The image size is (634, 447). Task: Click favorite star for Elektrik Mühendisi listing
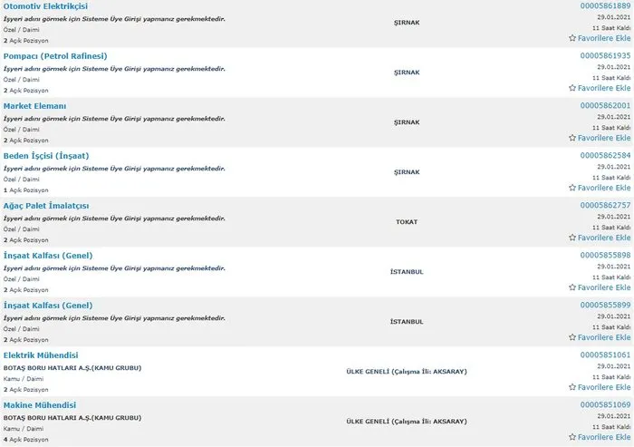572,387
